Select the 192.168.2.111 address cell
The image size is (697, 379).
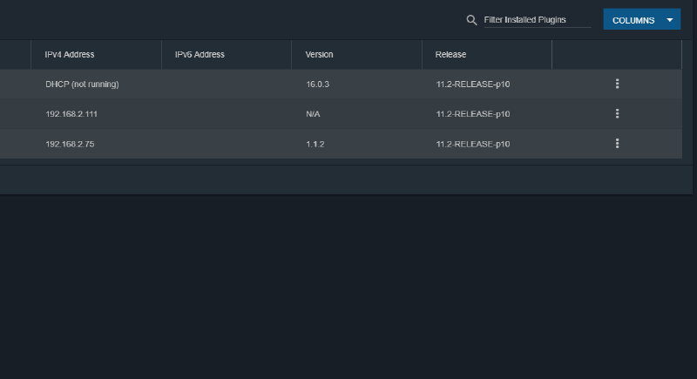tap(70, 113)
